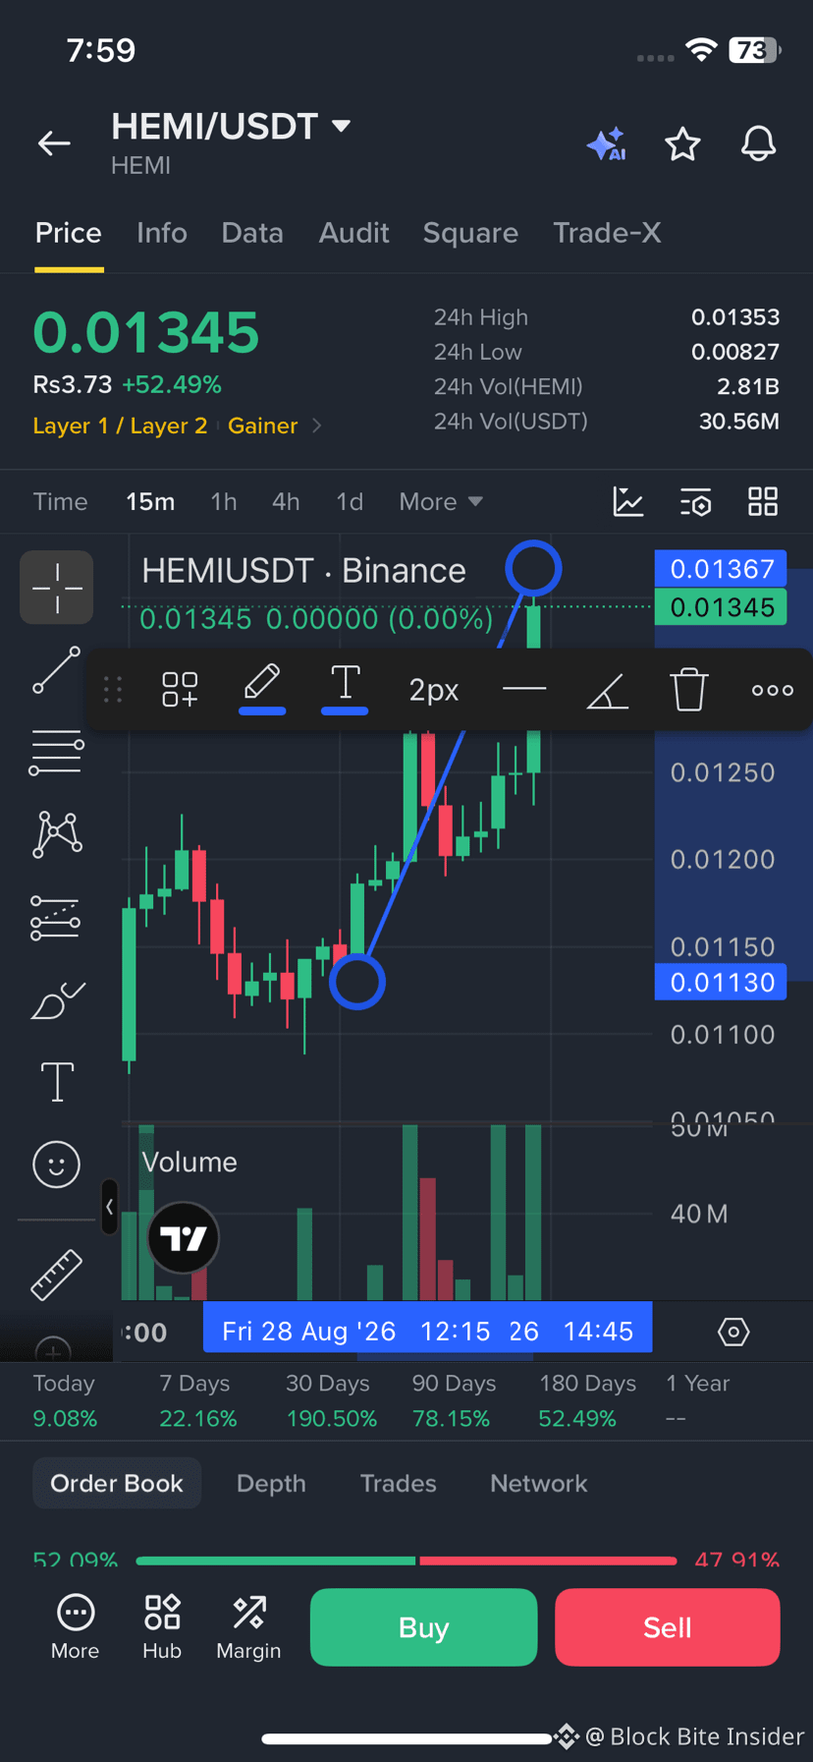Change line color with pencil icon
Viewport: 813px width, 1762px height.
[262, 688]
